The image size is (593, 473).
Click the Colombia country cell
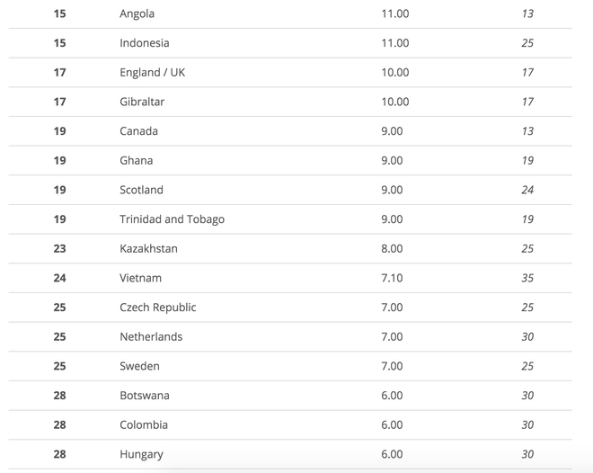(144, 425)
